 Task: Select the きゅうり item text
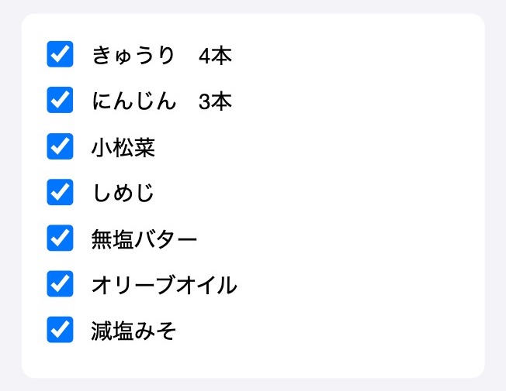coord(133,55)
